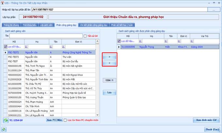Click the filter edit icon in left list's Mã column
Image resolution: width=222 pixels, height=133 pixels.
coord(5,47)
